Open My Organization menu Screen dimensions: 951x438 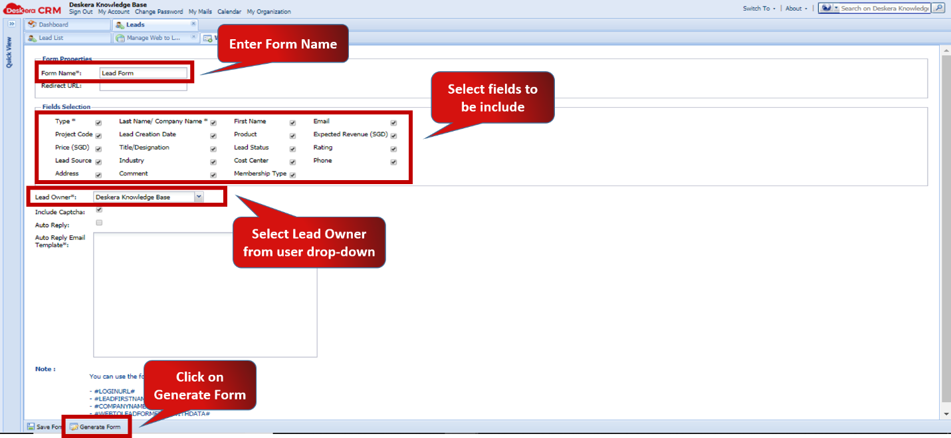coord(268,11)
